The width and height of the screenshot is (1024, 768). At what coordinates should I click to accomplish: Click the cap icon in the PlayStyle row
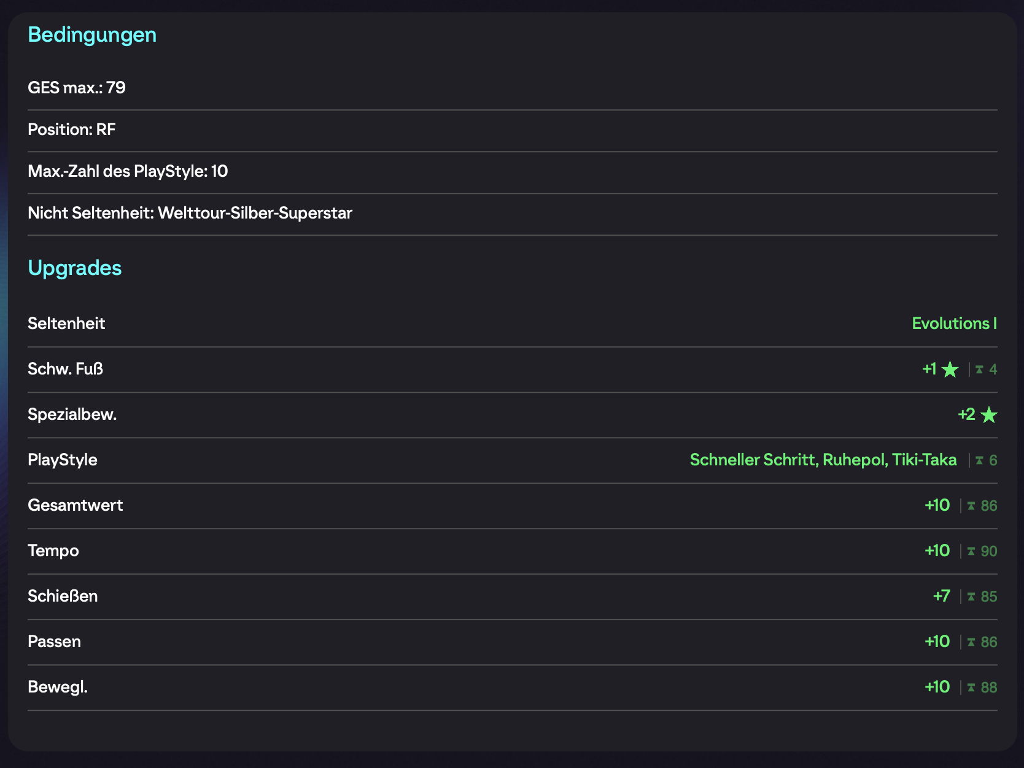pyautogui.click(x=979, y=460)
